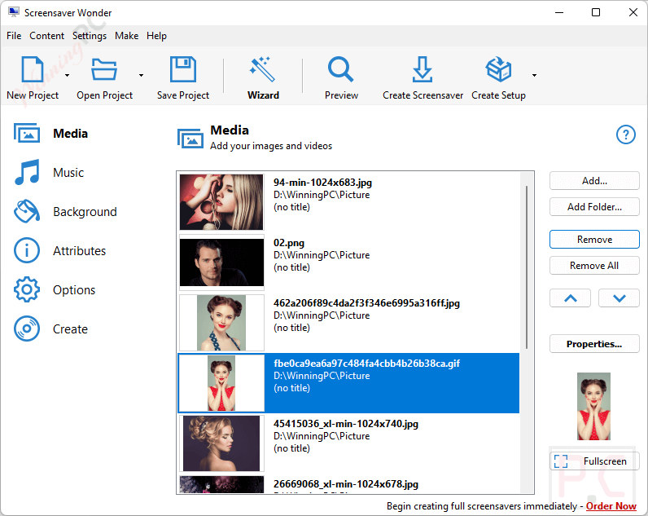This screenshot has height=516, width=648.
Task: Click the Preview magnifier icon
Action: pyautogui.click(x=340, y=69)
